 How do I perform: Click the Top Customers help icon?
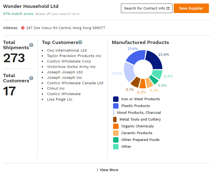pyautogui.click(x=80, y=42)
